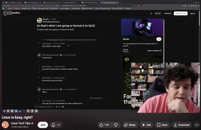Click the Setup for Free button
The height and width of the screenshot is (130, 201).
tap(181, 13)
